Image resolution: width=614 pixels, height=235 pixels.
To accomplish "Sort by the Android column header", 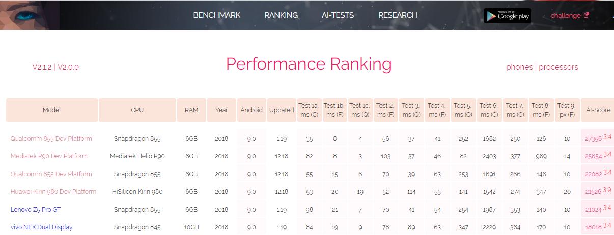I will point(252,110).
